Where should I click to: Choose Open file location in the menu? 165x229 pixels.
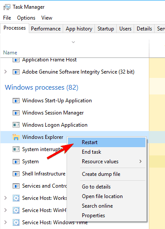[x=107, y=196]
